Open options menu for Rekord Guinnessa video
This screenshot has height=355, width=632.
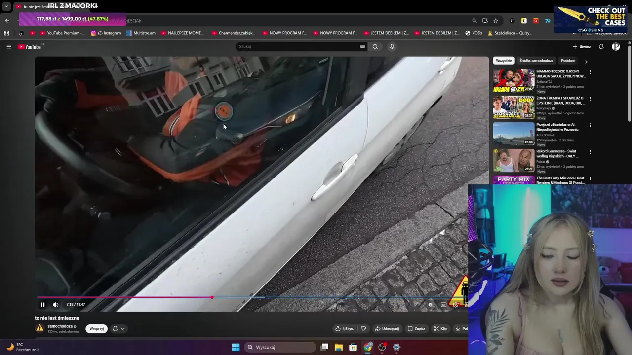click(590, 152)
